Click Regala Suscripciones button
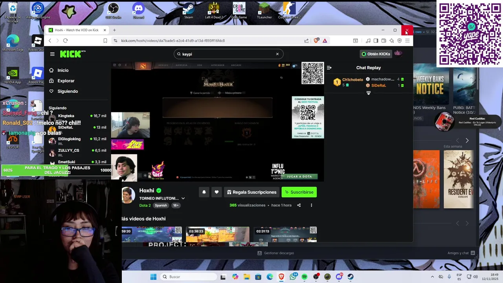Image resolution: width=503 pixels, height=283 pixels. [251, 192]
